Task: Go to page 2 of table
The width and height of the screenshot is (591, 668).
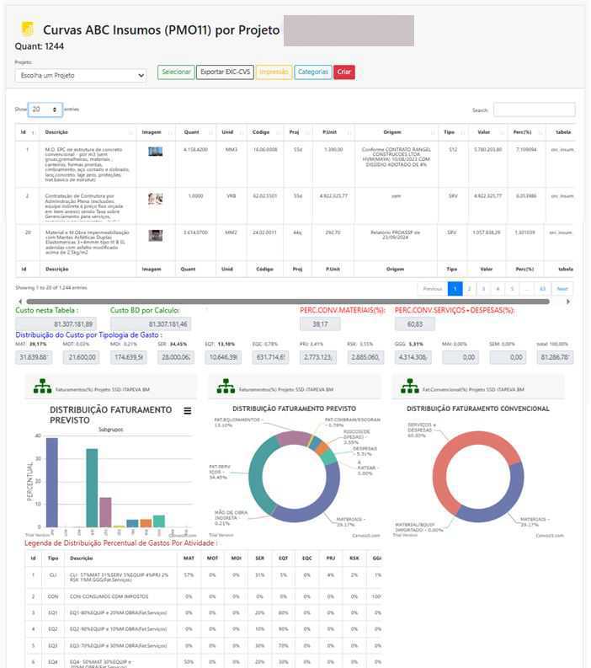Action: [469, 288]
